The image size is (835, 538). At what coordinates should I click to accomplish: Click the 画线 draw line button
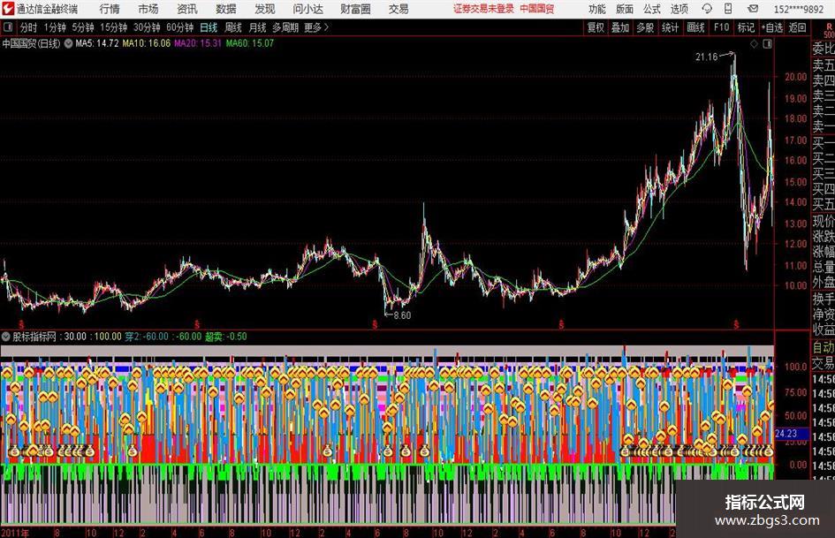point(695,27)
